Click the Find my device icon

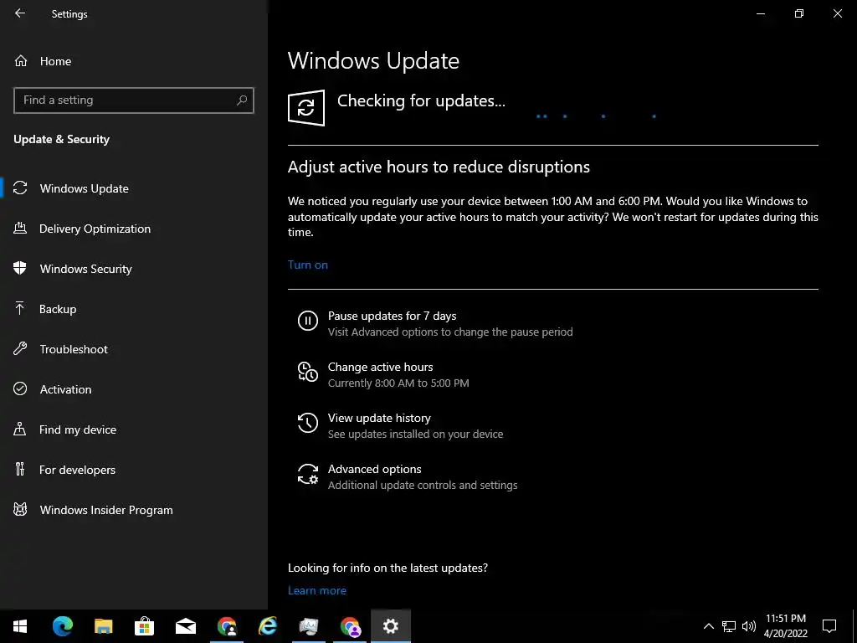[x=20, y=429]
